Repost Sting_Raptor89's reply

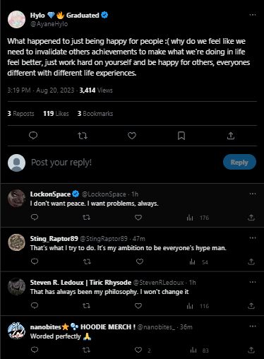click(87, 261)
